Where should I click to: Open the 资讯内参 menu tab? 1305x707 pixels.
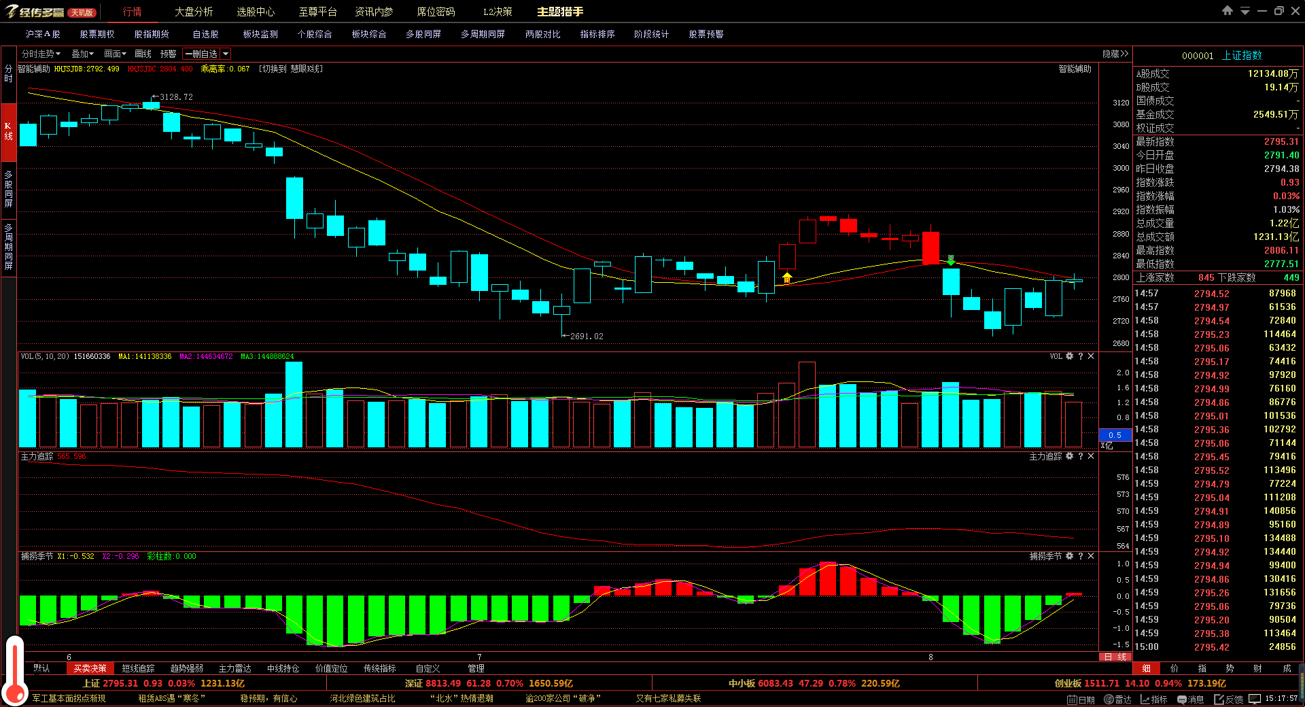[x=374, y=12]
